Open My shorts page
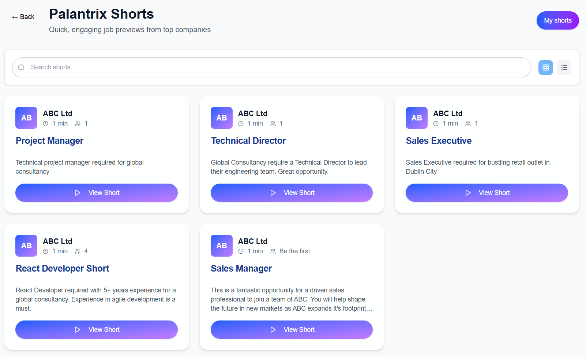 557,20
